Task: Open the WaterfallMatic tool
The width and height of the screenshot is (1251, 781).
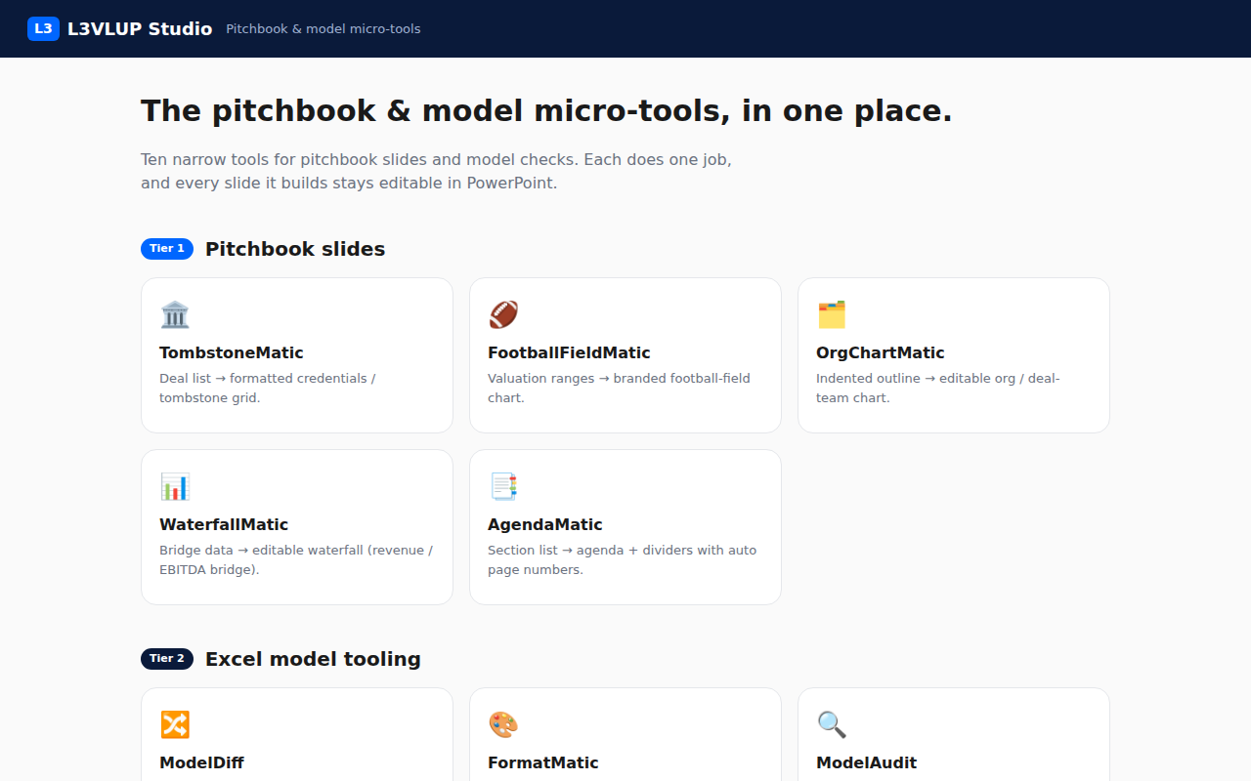Action: pos(297,527)
